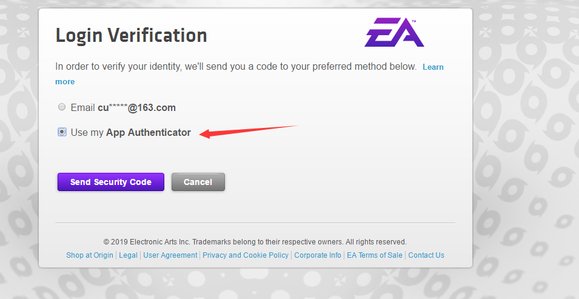Image resolution: width=579 pixels, height=299 pixels.
Task: Follow the Contact Us footer link
Action: [426, 255]
